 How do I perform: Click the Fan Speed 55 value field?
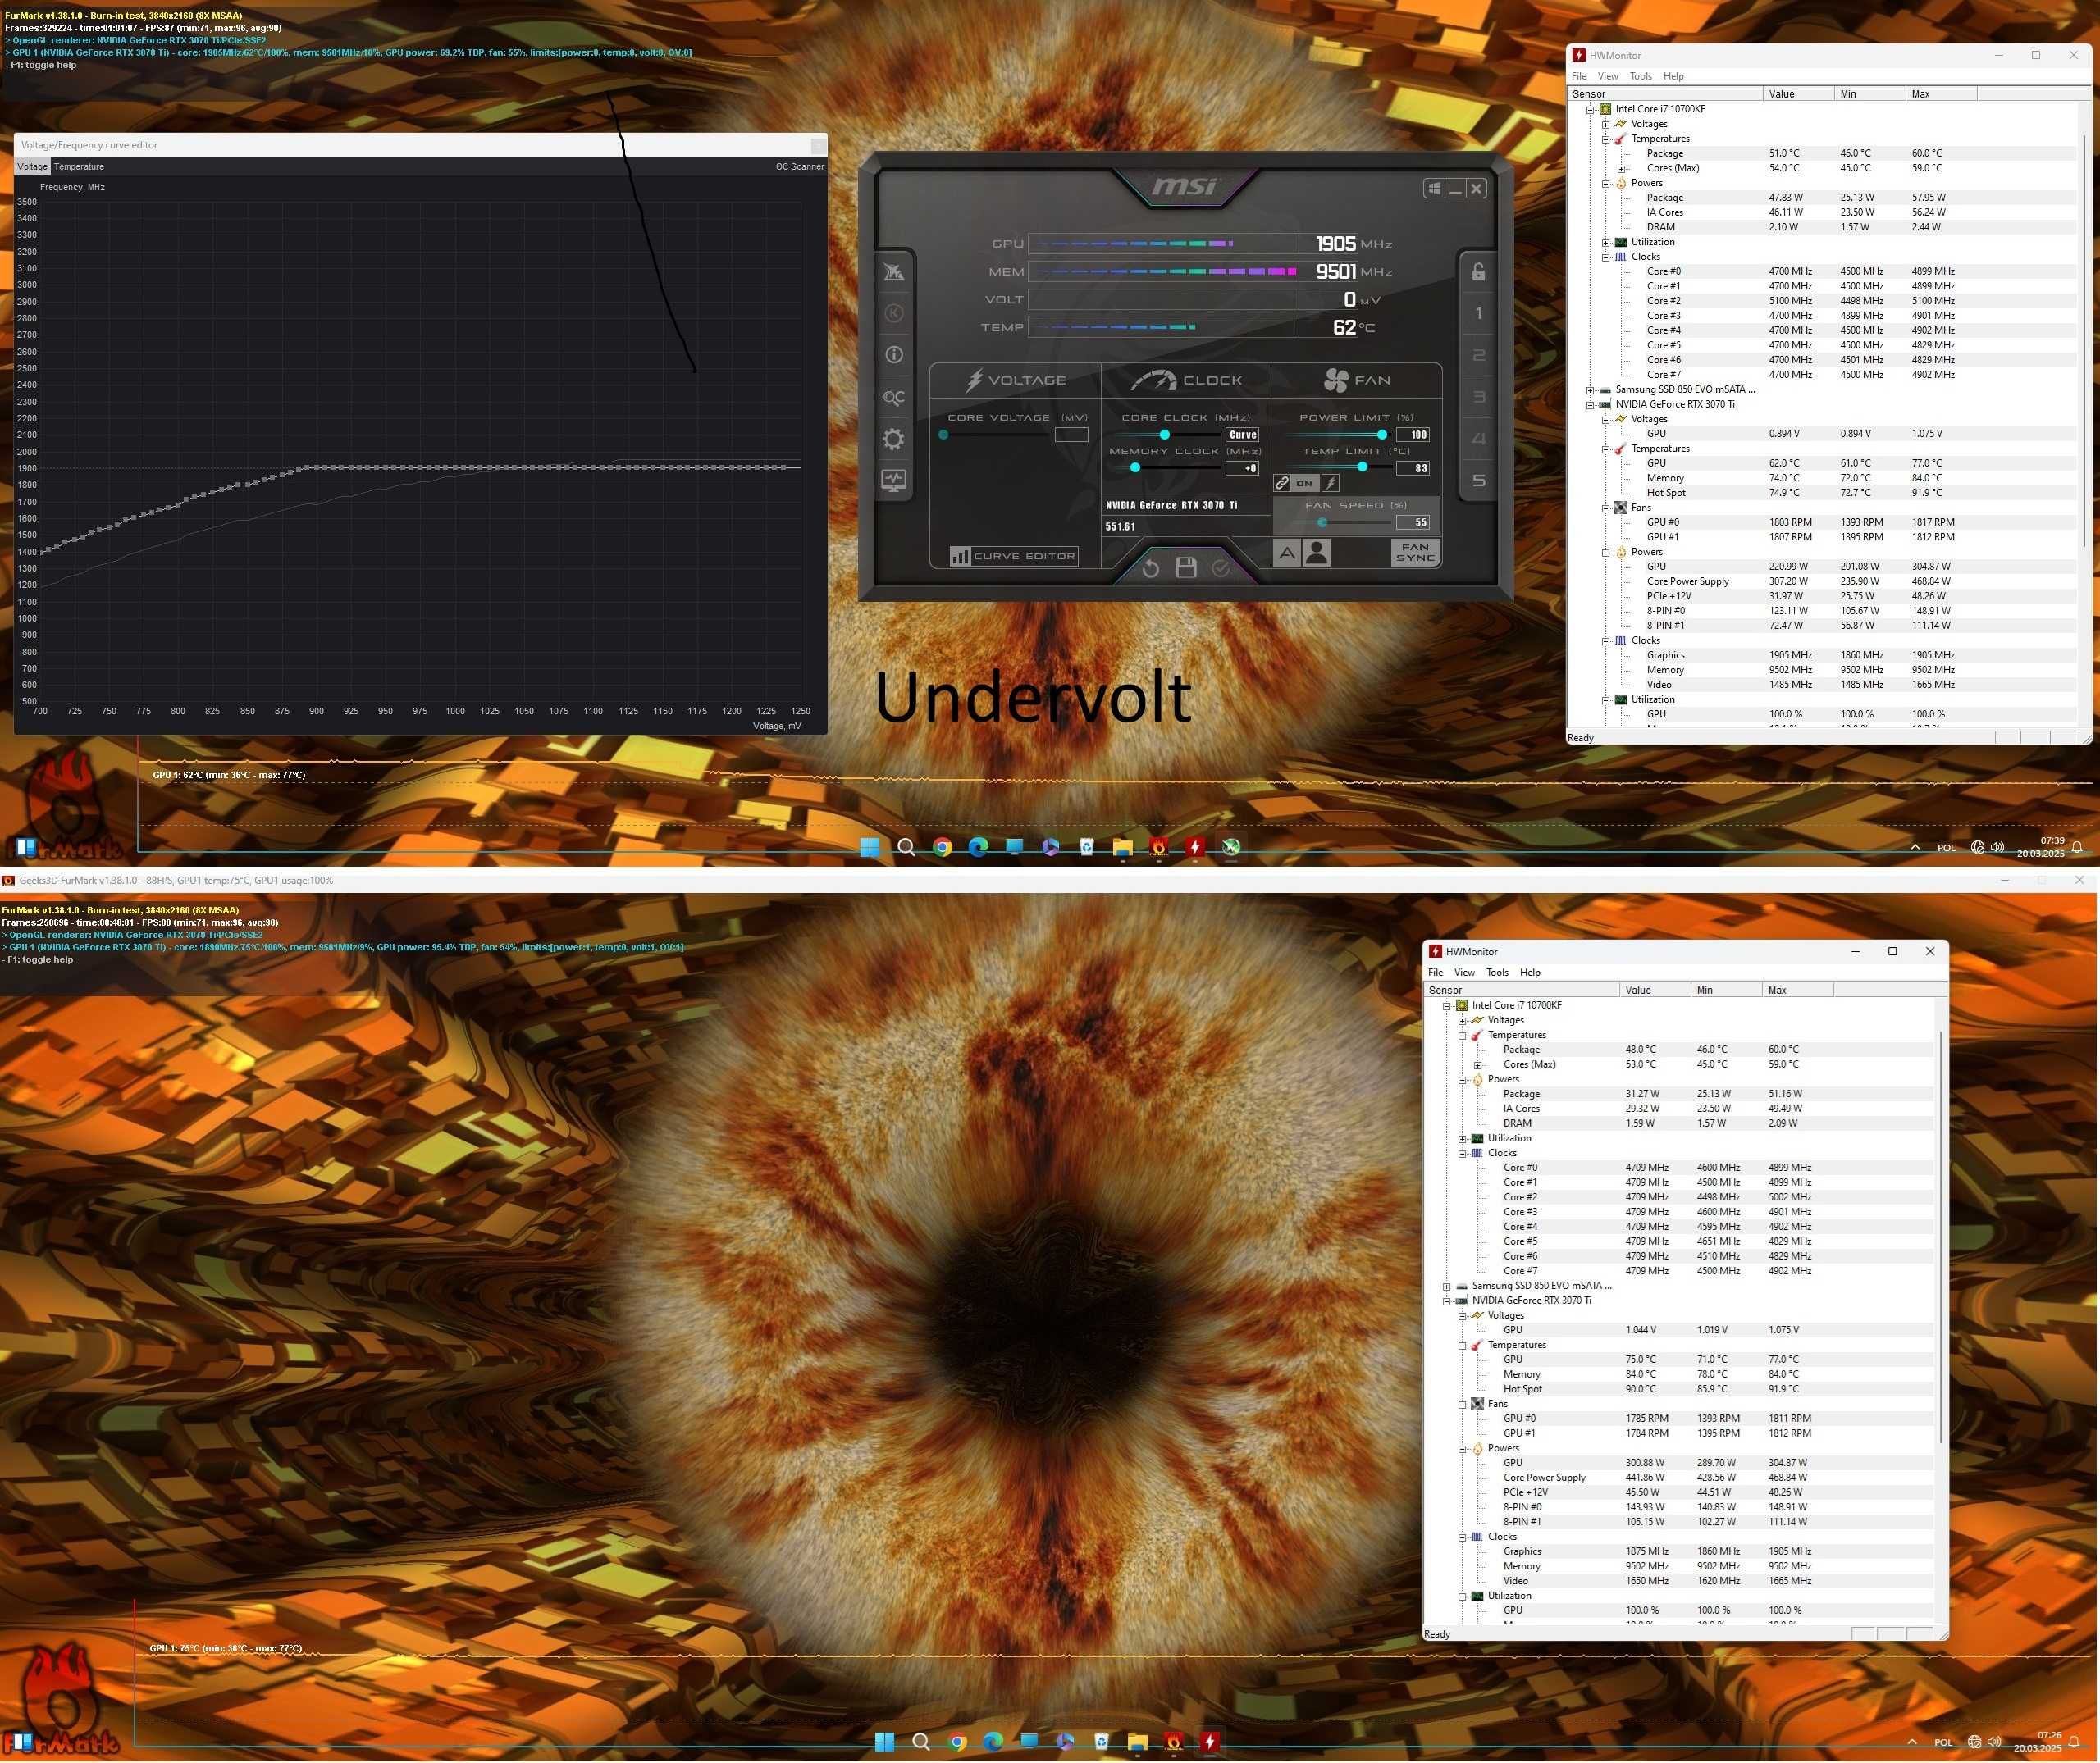click(x=1413, y=522)
